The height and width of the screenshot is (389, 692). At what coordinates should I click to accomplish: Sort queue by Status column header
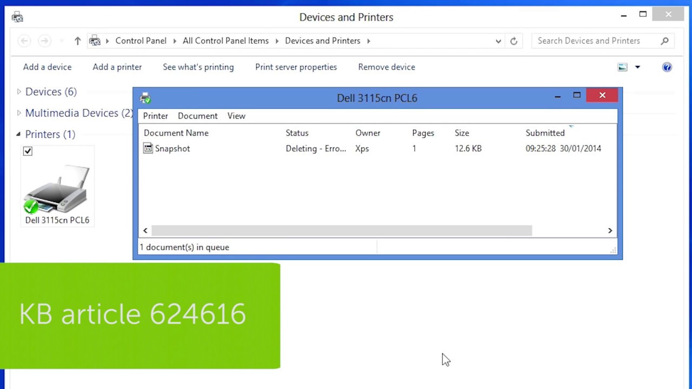click(297, 133)
